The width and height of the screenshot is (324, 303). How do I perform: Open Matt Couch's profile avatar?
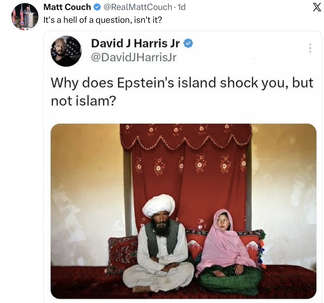coord(25,17)
